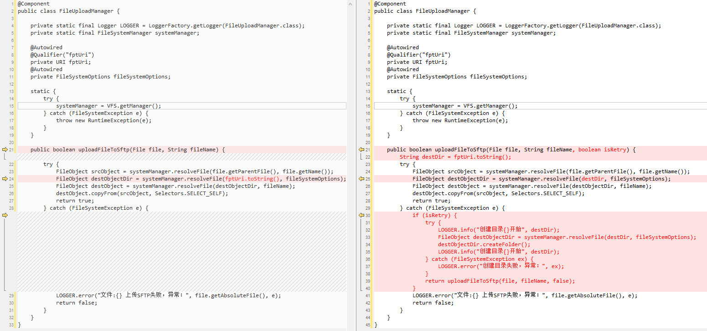Click 'return uploadFileToSftp(file, fileName, false);' line

click(500, 281)
